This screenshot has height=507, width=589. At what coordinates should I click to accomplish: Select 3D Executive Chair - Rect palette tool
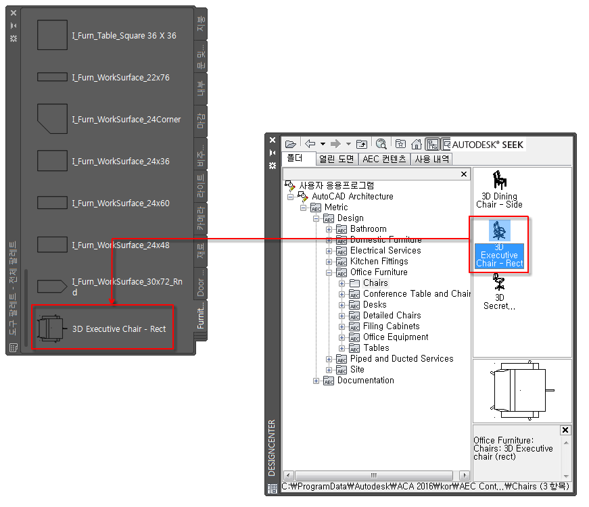[103, 329]
